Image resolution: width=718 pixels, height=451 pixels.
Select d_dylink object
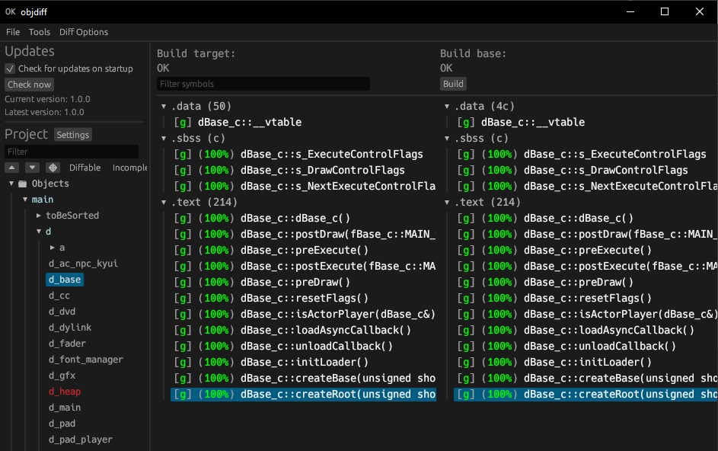(x=70, y=328)
